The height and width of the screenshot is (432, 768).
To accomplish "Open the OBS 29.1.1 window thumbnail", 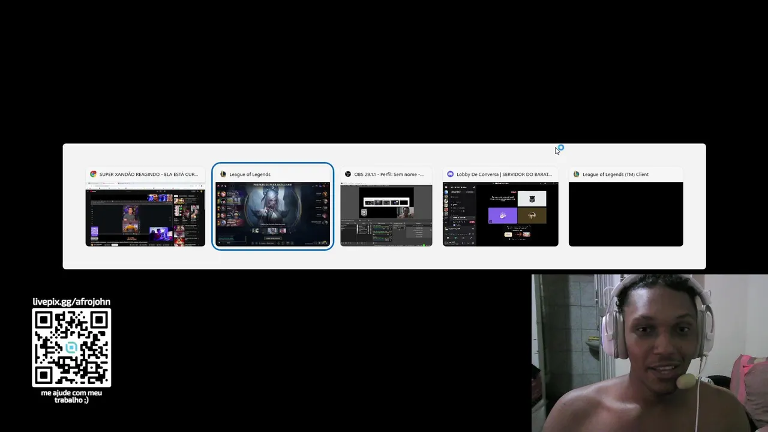I will (386, 214).
